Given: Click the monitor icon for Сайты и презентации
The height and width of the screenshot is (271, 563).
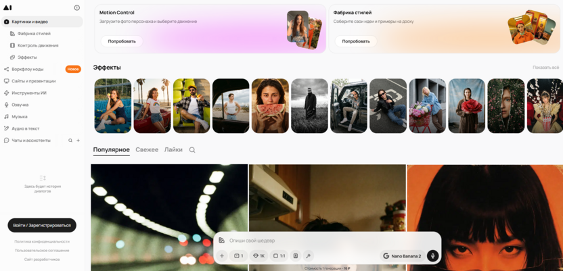Looking at the screenshot, I should 7,81.
